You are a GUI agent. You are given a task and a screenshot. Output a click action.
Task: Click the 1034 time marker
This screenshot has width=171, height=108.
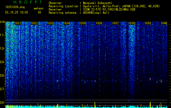[x=67, y=23]
